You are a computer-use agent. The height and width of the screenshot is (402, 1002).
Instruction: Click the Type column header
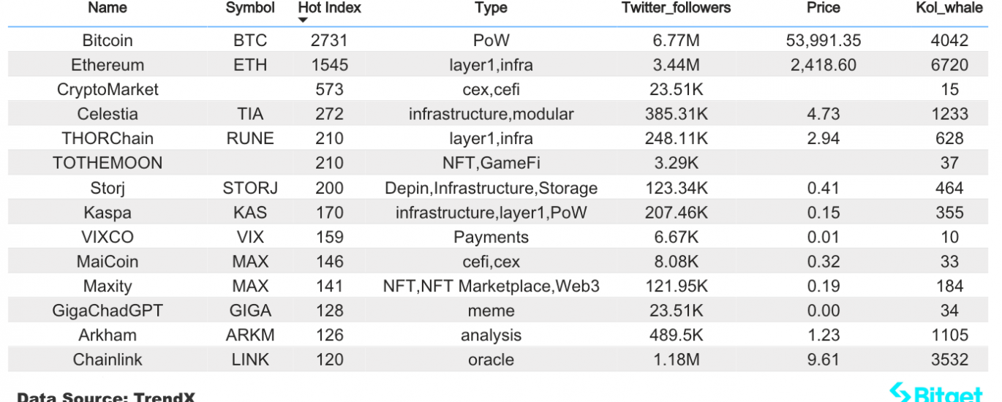491,8
